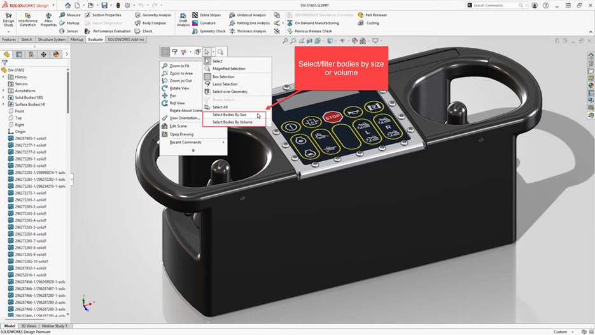Open the DisplayManager appearance tab icon
The image size is (595, 335).
(x=56, y=55)
